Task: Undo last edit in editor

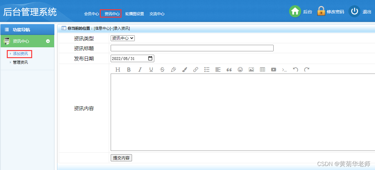Action: pos(296,70)
